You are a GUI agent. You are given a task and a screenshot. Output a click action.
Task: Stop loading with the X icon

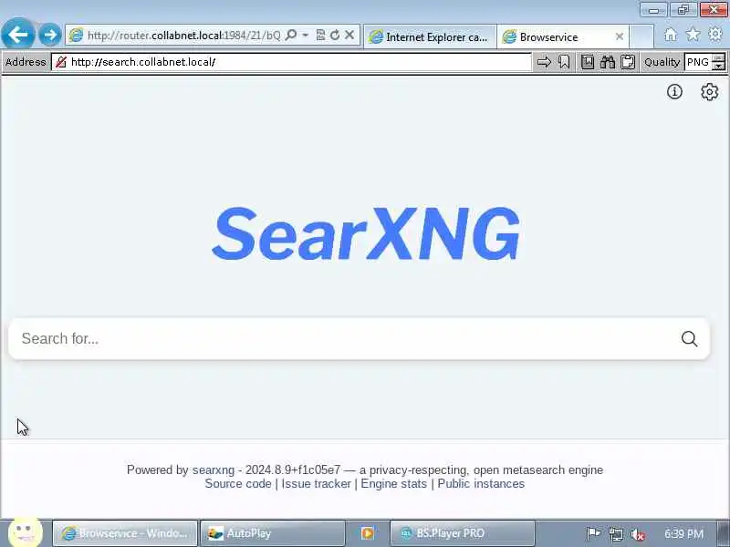(349, 35)
